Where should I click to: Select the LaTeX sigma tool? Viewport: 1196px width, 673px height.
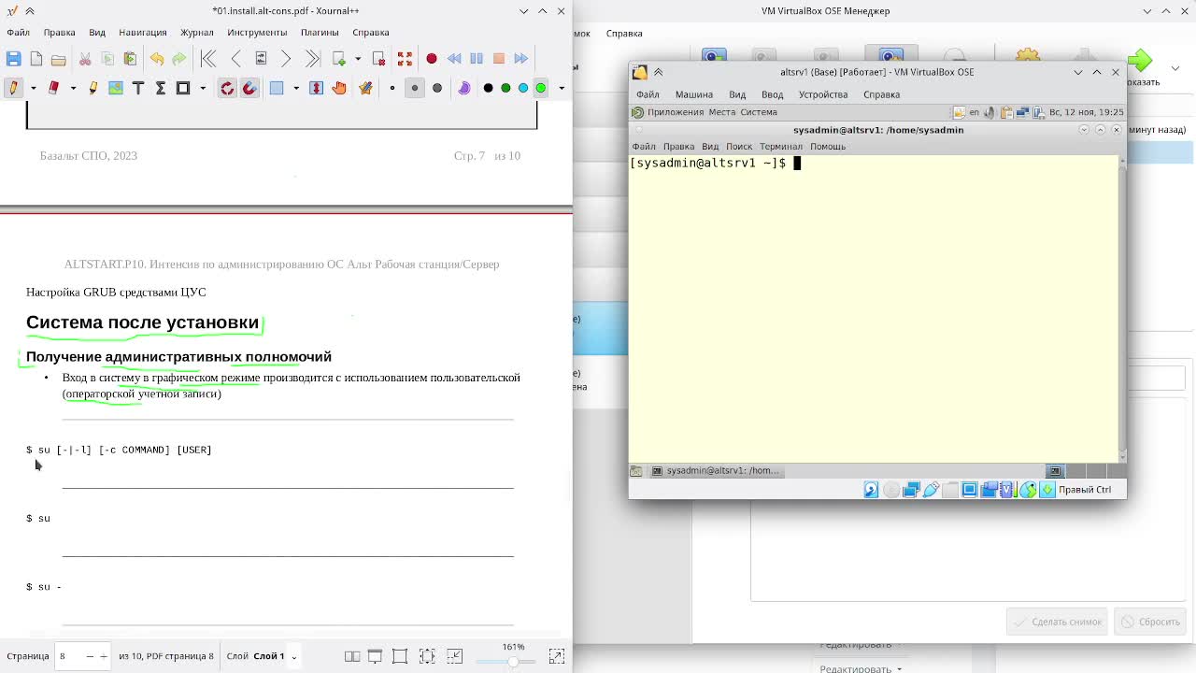[x=161, y=88]
